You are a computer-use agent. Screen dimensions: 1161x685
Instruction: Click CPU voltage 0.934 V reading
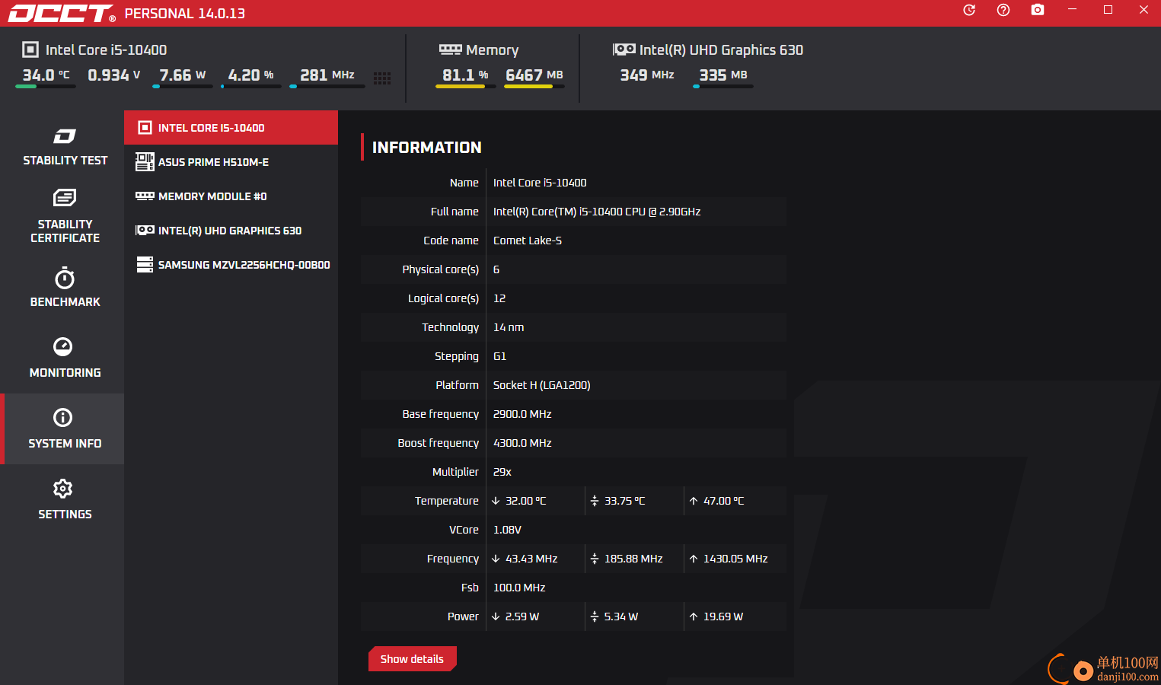point(114,75)
